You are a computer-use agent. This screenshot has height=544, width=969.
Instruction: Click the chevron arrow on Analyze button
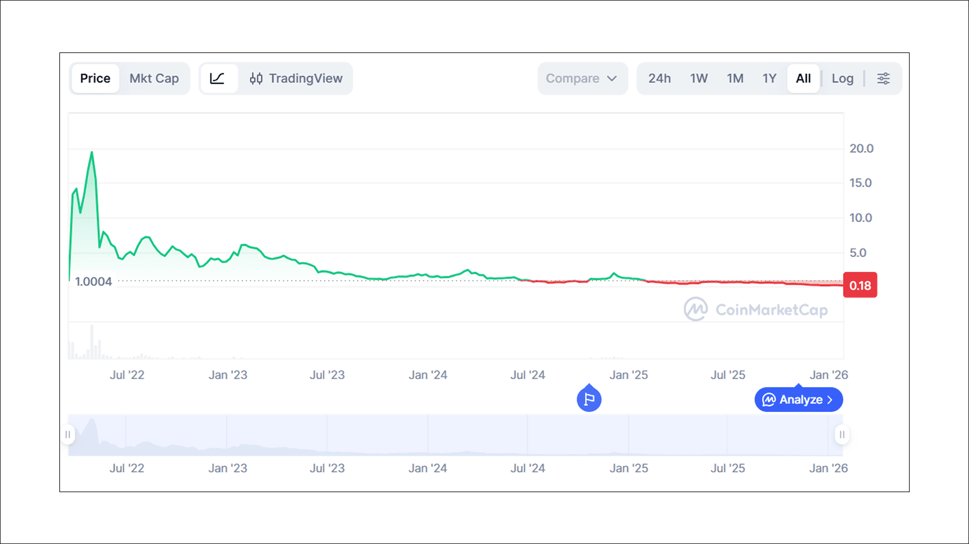(x=831, y=399)
